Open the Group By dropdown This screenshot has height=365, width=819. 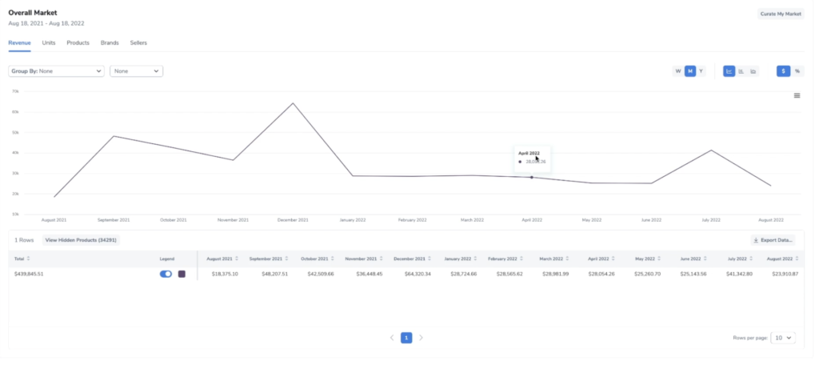click(x=57, y=71)
